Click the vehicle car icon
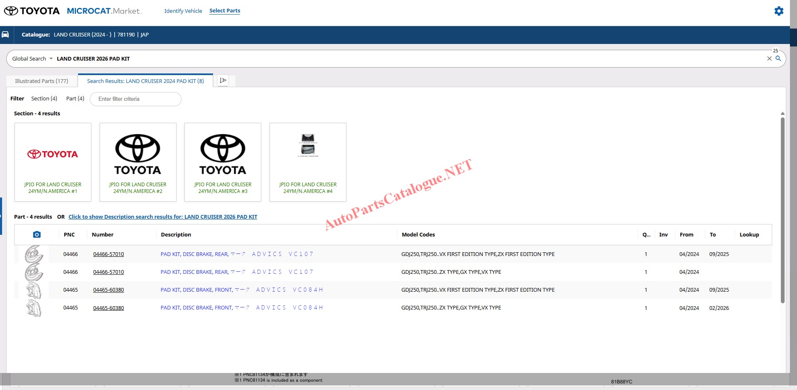The width and height of the screenshot is (797, 390). tap(5, 34)
